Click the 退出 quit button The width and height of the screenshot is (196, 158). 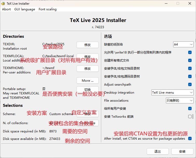(158, 151)
